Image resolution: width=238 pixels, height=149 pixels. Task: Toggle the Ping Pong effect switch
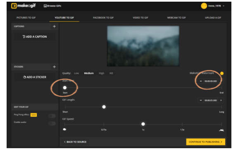[x=52, y=116]
